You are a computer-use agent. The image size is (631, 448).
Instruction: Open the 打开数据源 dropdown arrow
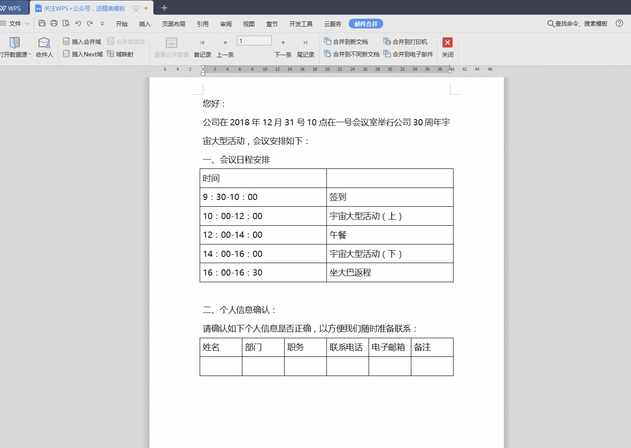click(x=30, y=55)
